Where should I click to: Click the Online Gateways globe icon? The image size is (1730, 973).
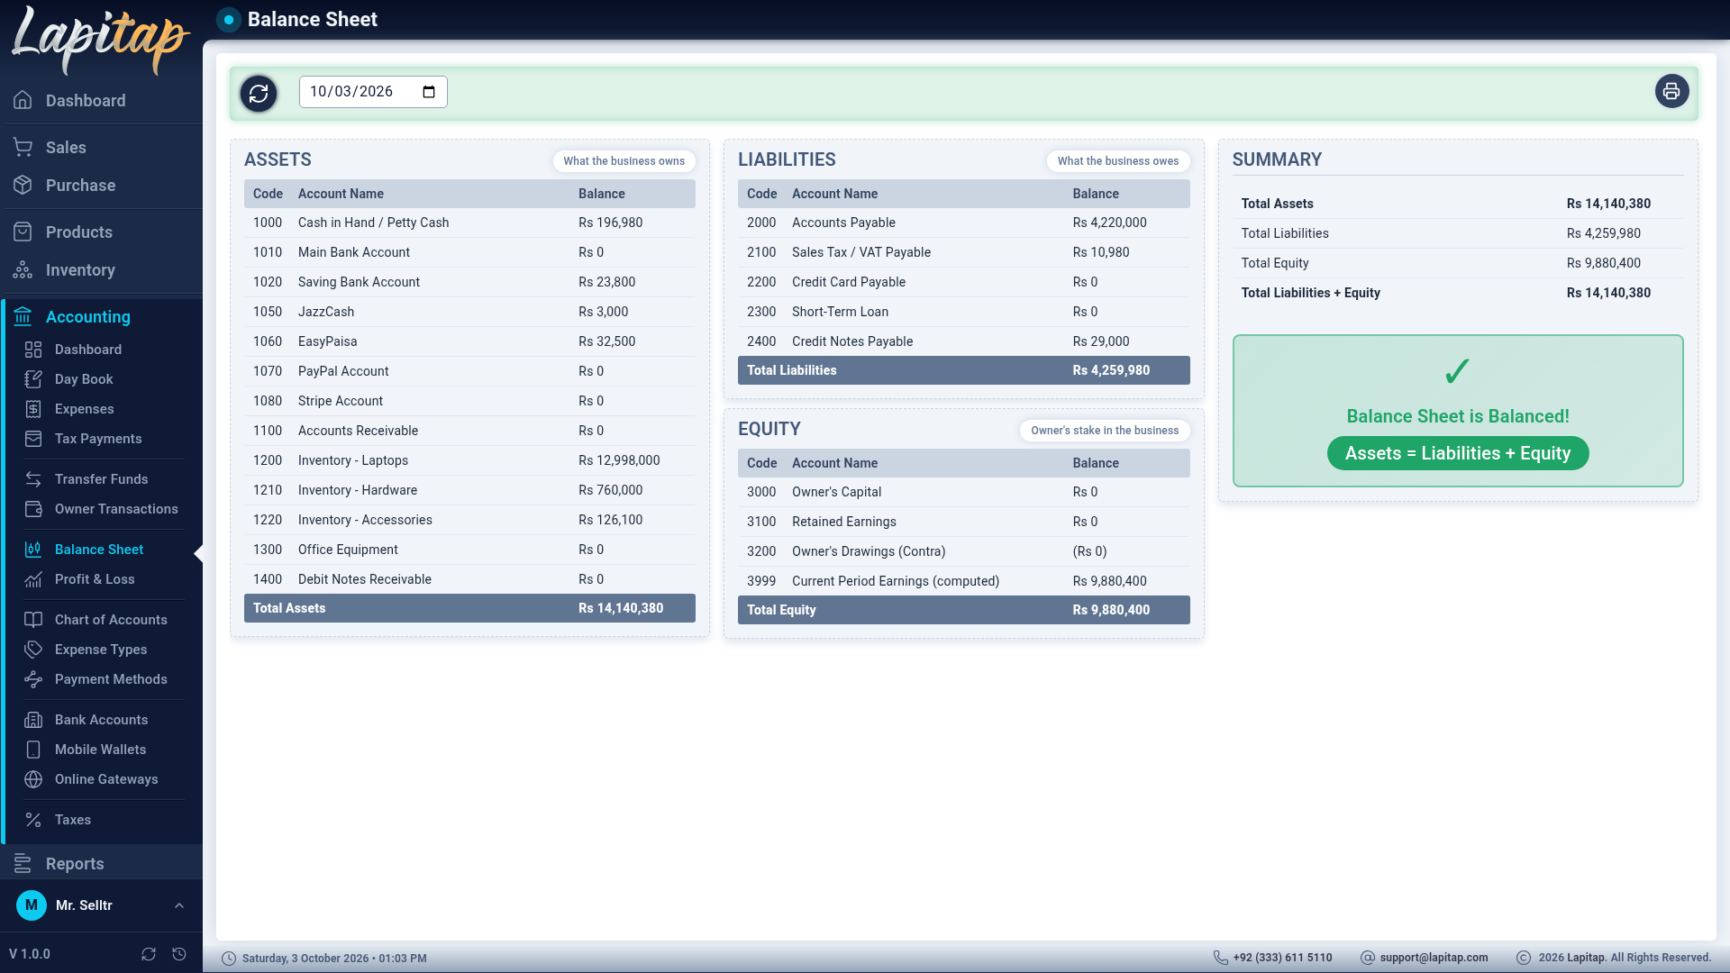point(33,779)
